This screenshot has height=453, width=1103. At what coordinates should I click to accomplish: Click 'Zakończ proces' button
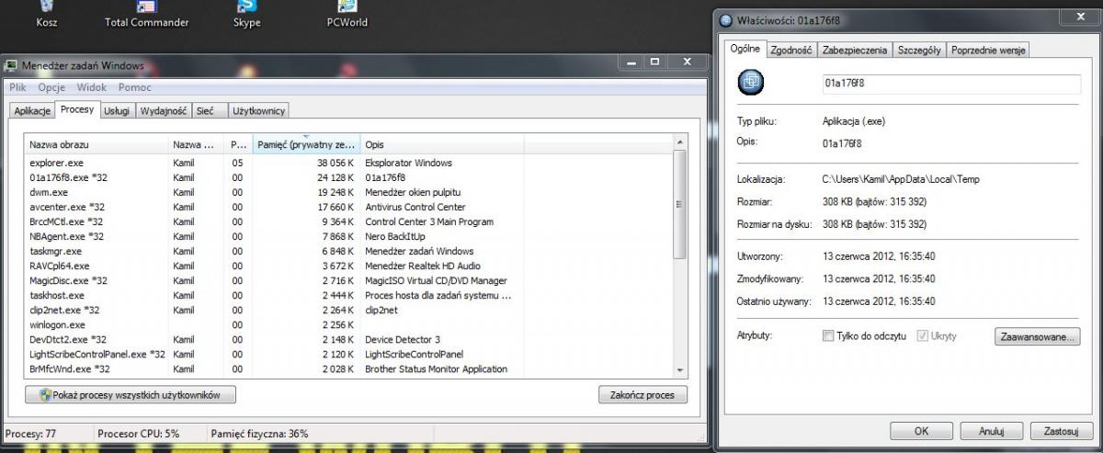tap(642, 395)
